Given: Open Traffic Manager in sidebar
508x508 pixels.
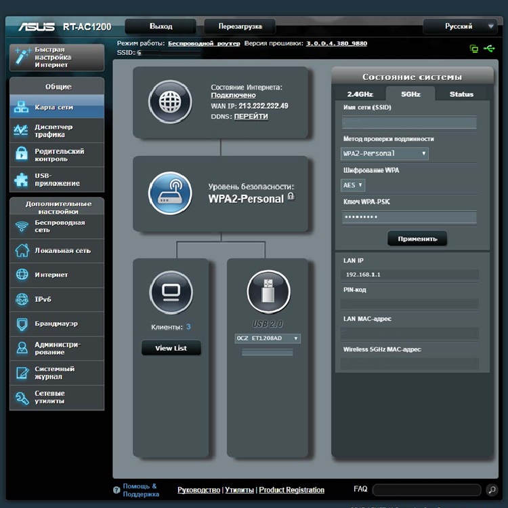Looking at the screenshot, I should click(x=57, y=130).
